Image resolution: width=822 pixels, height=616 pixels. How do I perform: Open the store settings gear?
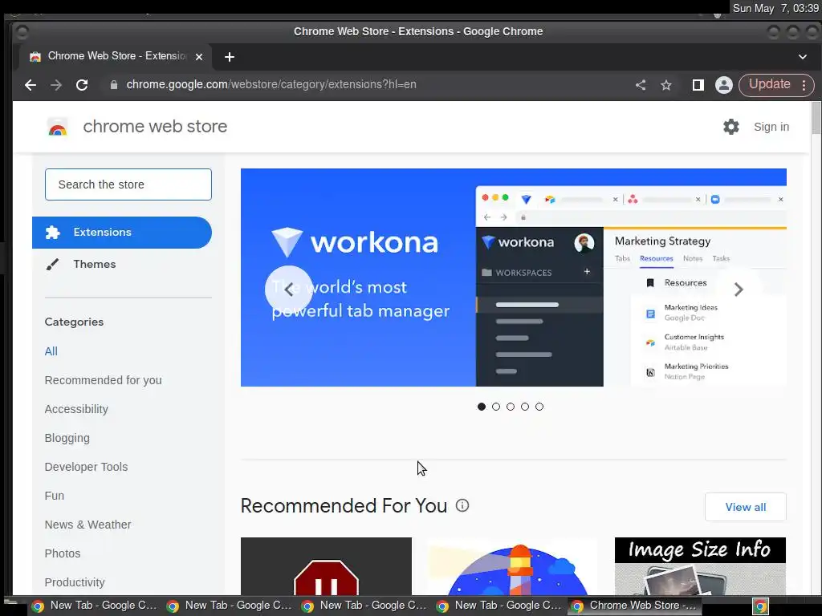tap(730, 127)
